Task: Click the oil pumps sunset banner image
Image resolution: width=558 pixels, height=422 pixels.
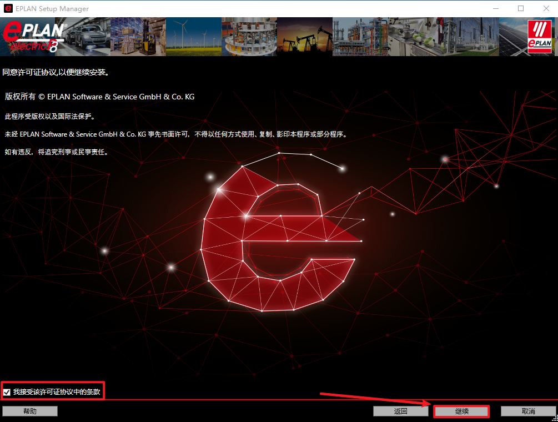Action: point(304,36)
